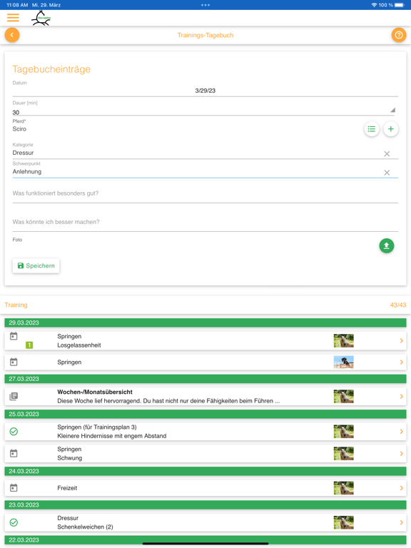Open the help question mark button
Screen dimensions: 411x548
399,35
